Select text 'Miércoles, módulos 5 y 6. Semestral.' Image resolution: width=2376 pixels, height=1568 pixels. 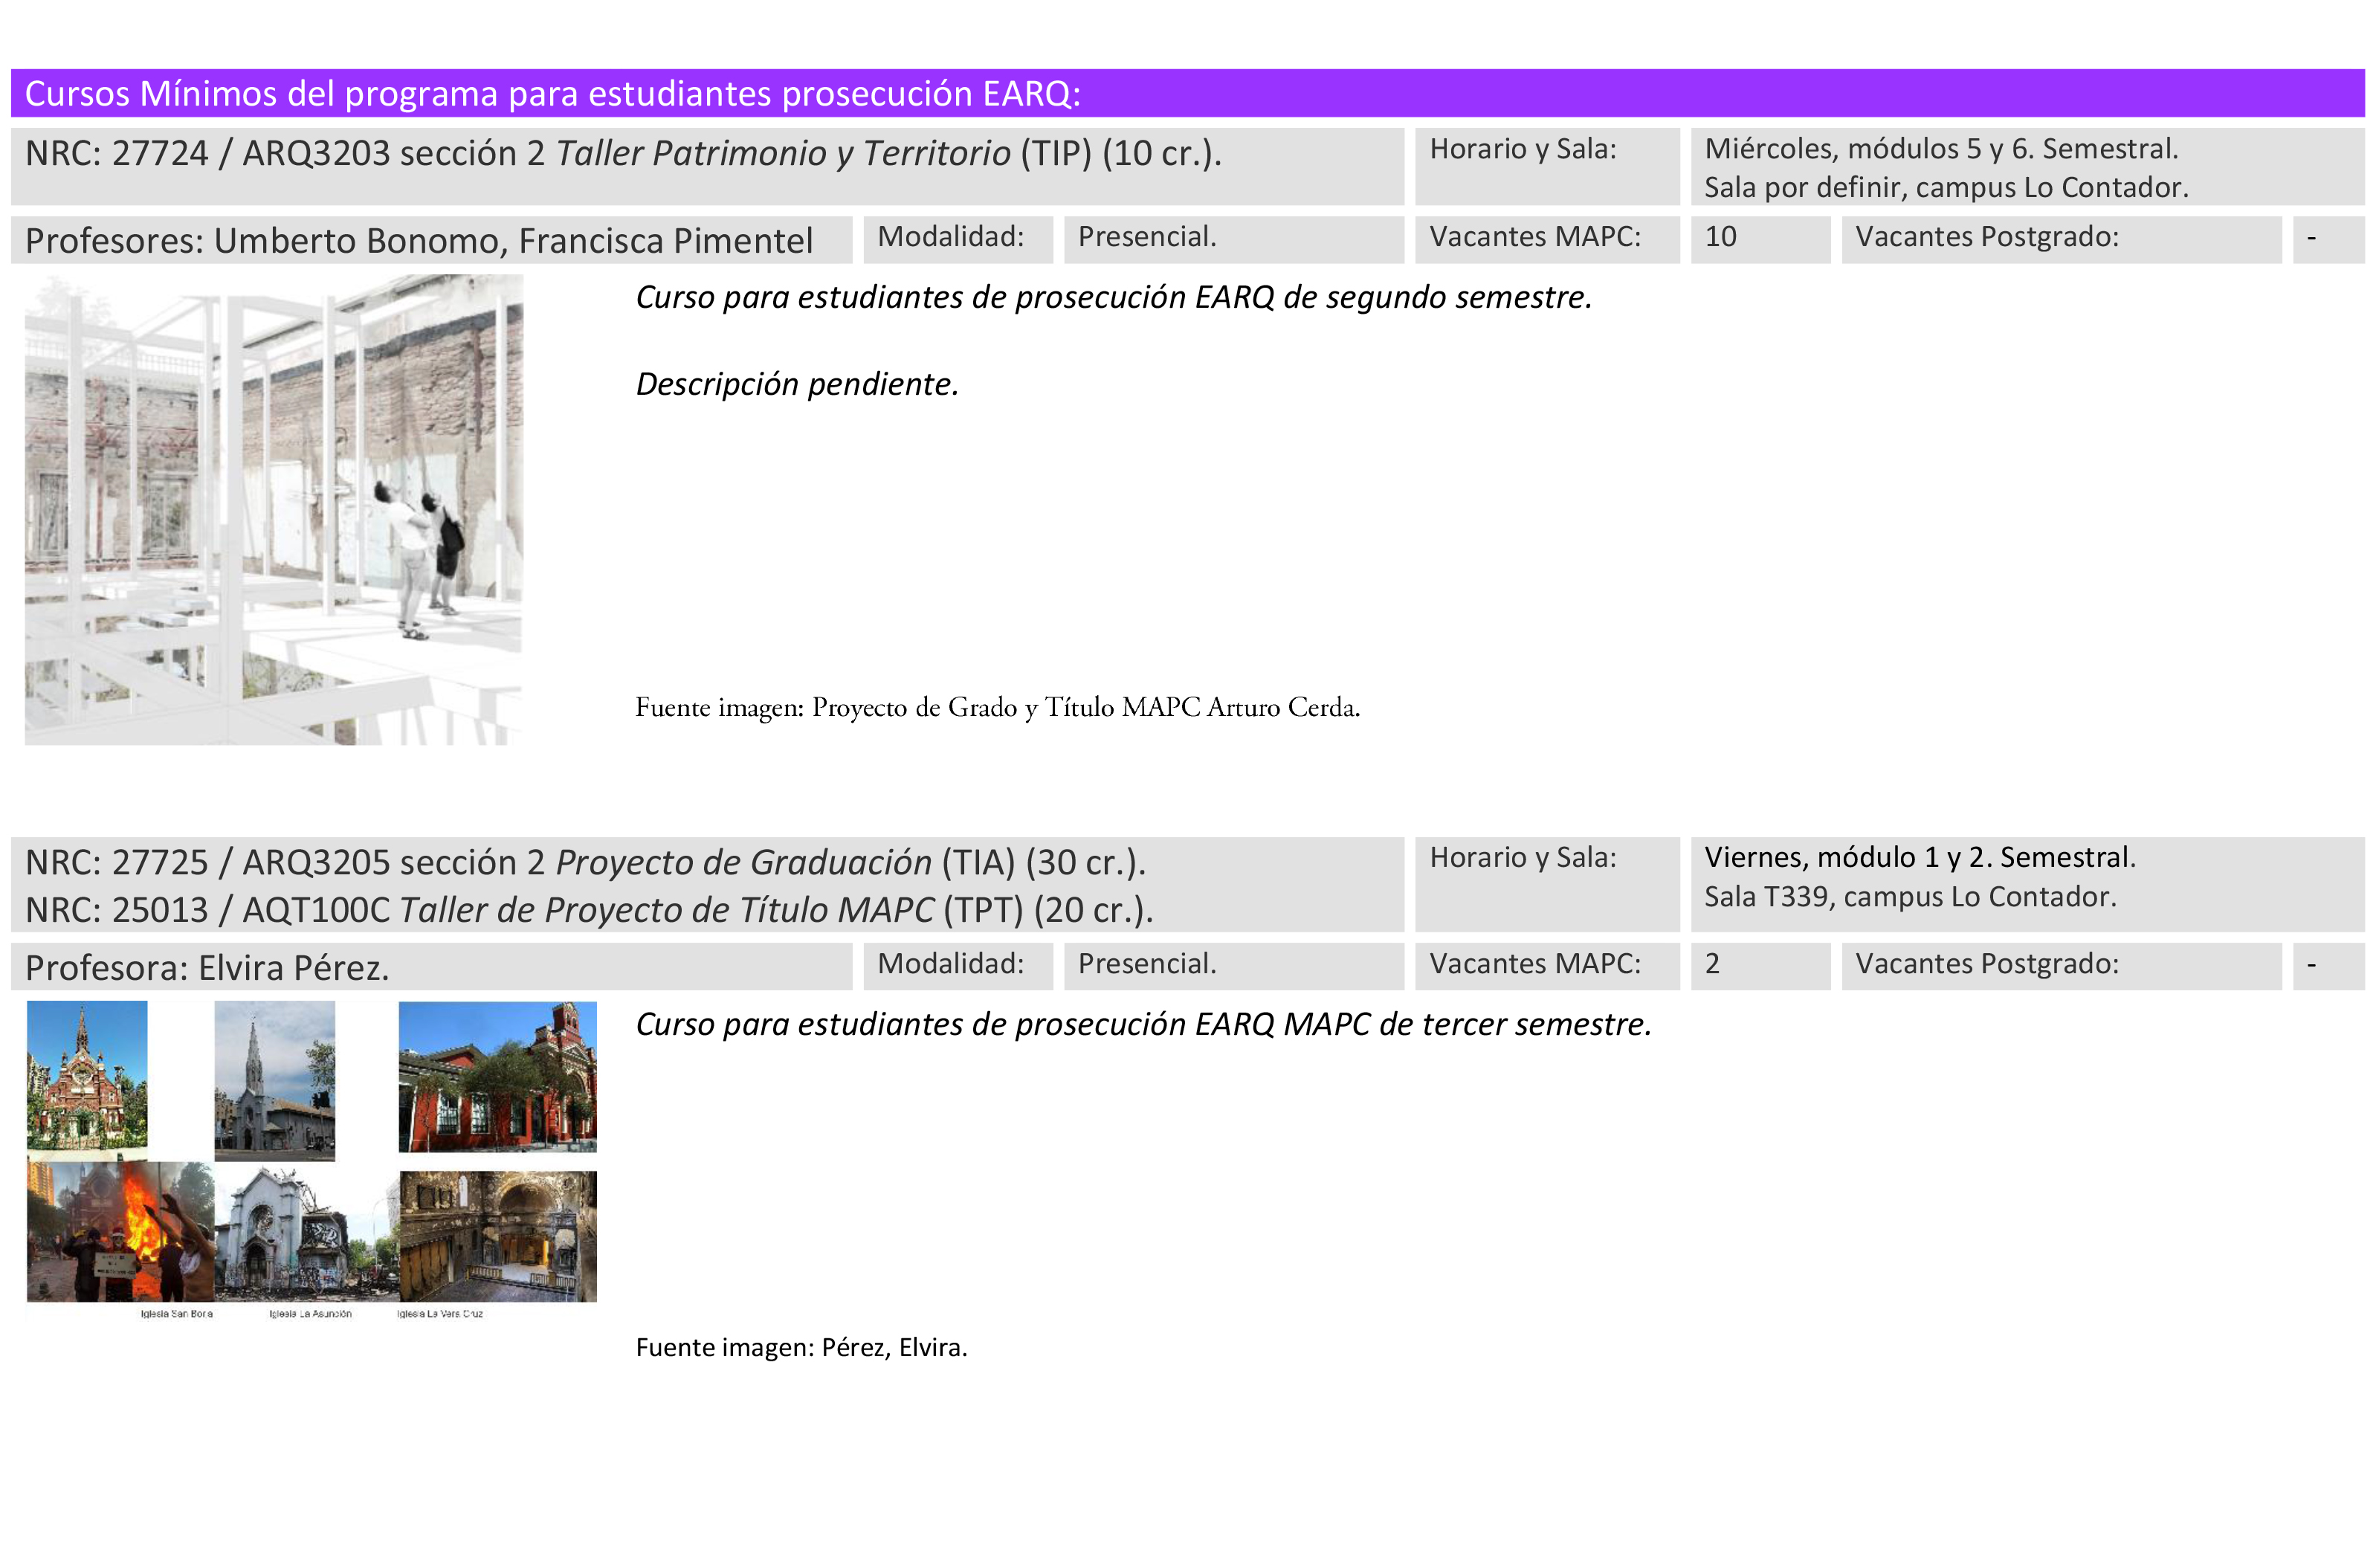[1941, 149]
